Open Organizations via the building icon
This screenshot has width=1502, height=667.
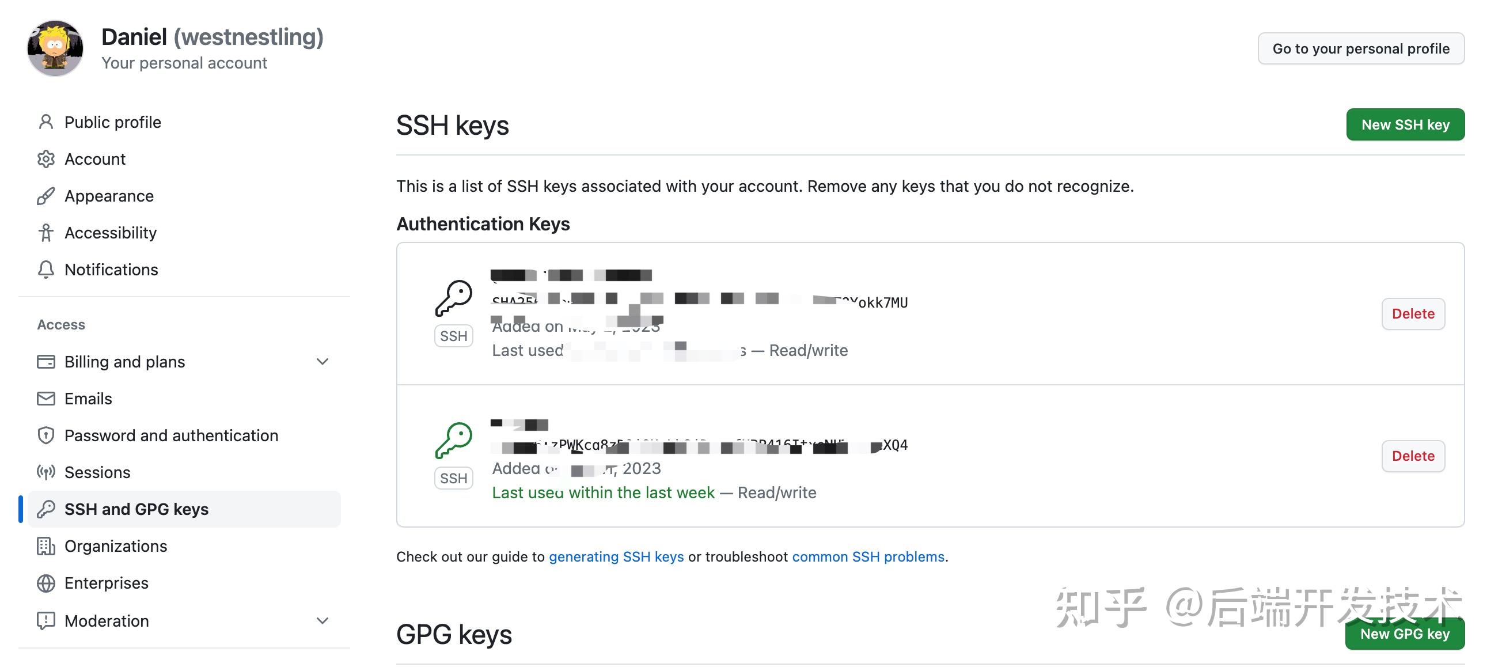coord(46,546)
